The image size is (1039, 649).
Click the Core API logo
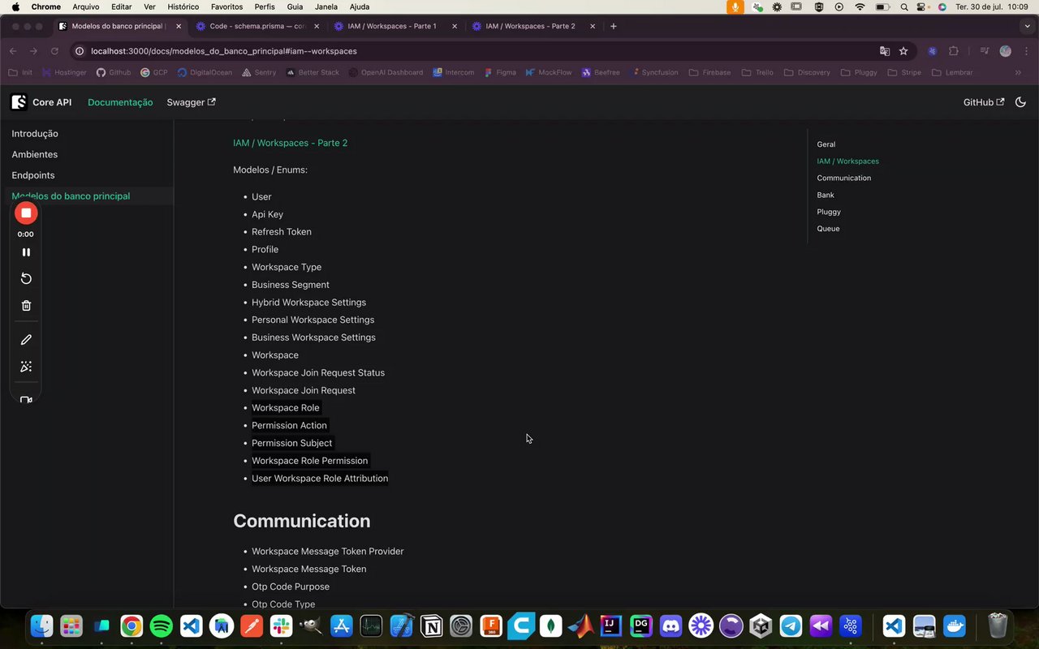pyautogui.click(x=41, y=102)
